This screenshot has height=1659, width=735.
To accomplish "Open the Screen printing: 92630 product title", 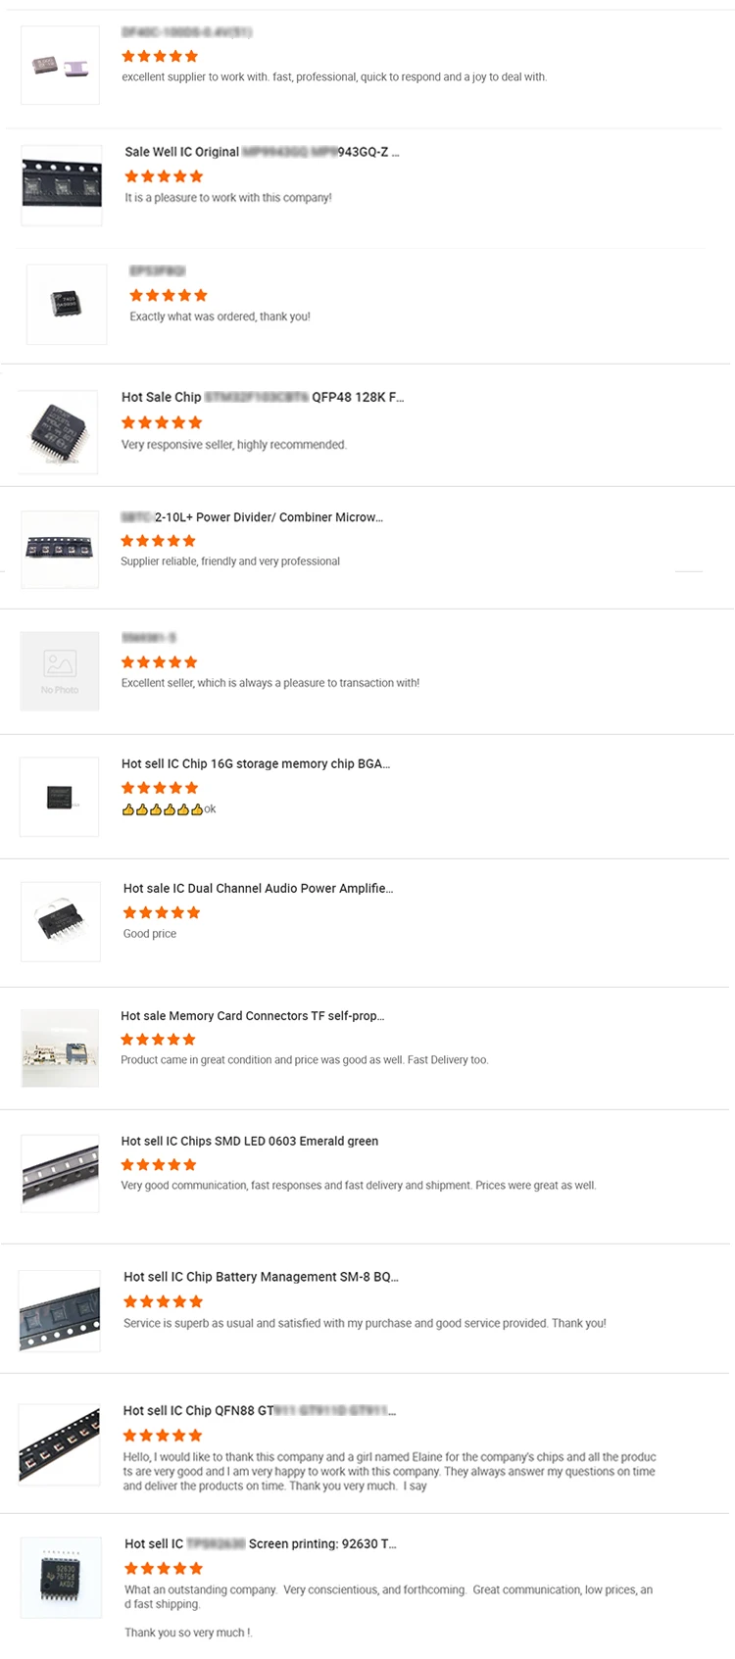I will tap(261, 1543).
